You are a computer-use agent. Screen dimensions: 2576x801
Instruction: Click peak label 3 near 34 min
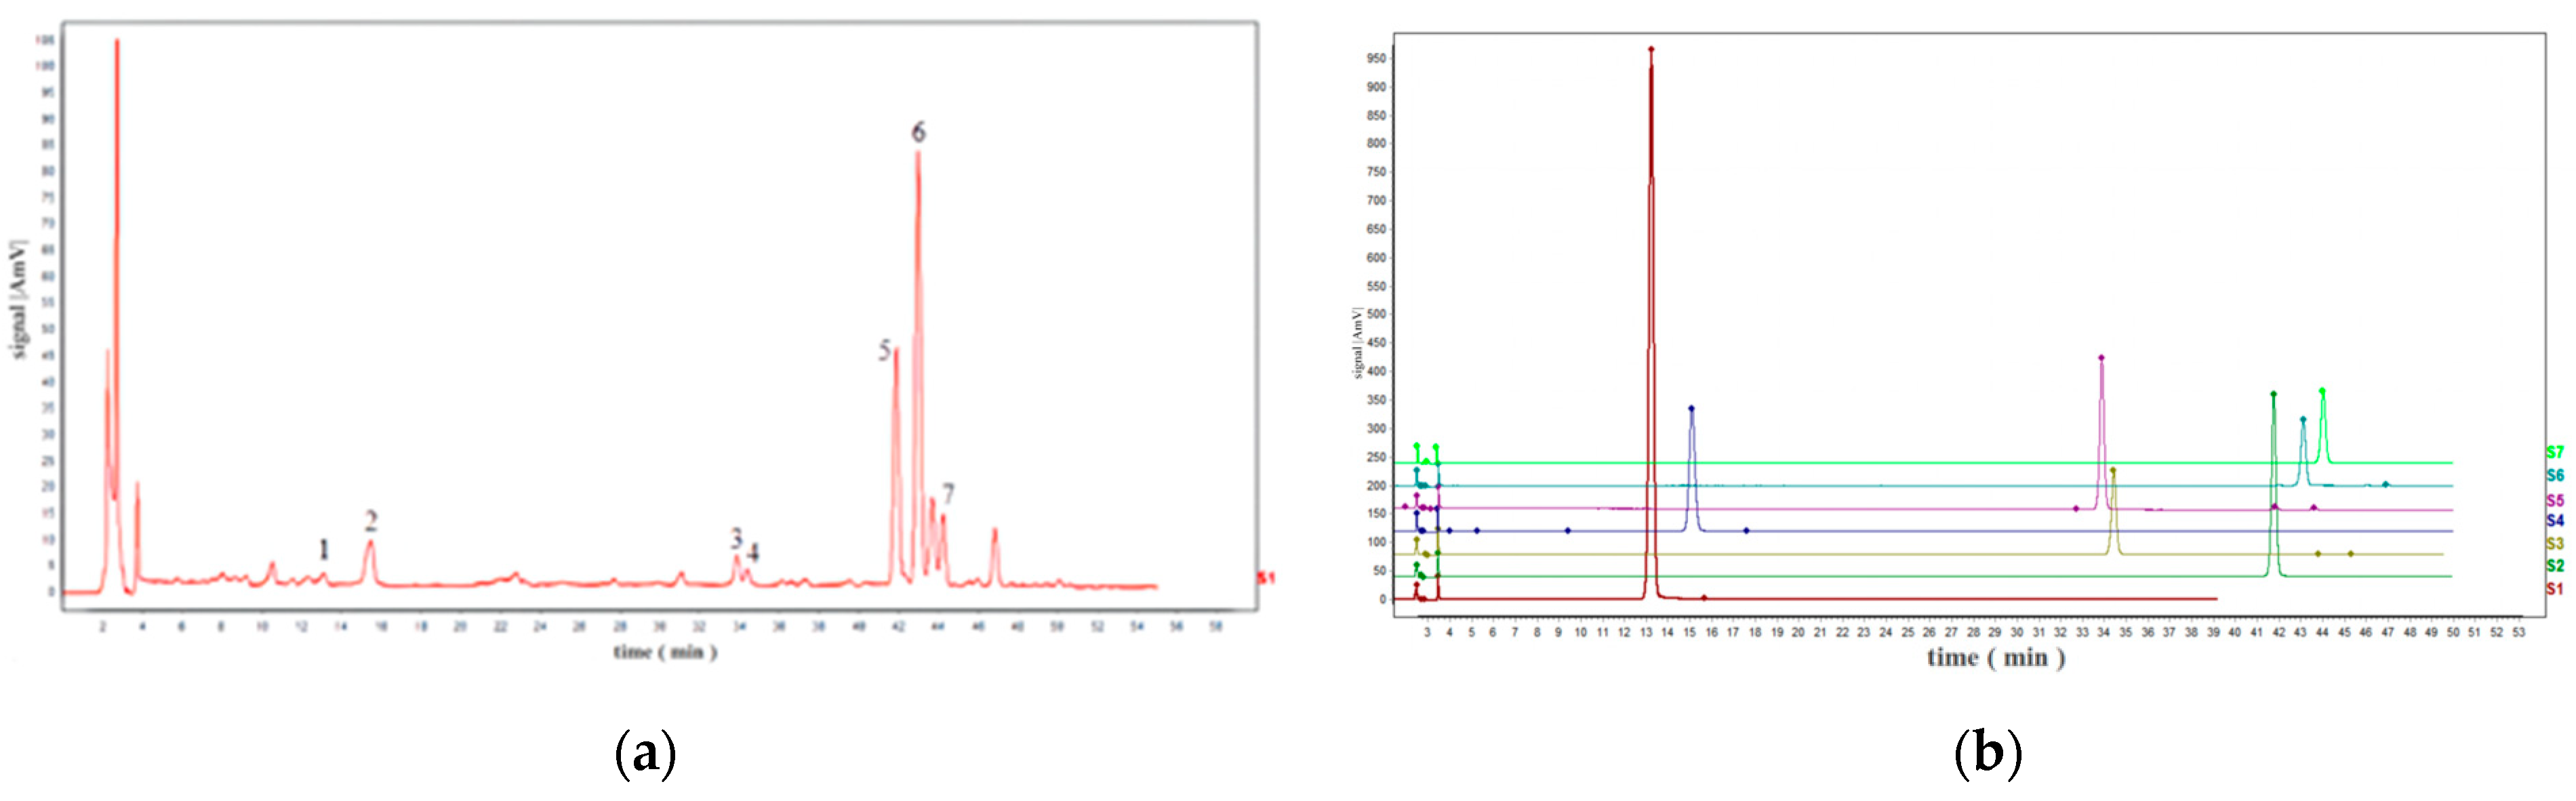[736, 539]
